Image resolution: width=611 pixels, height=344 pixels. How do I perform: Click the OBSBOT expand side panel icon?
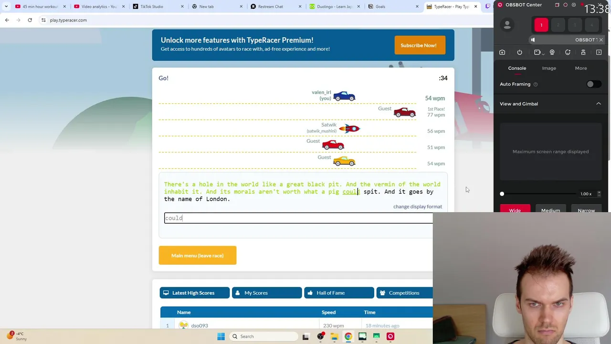pos(599,53)
